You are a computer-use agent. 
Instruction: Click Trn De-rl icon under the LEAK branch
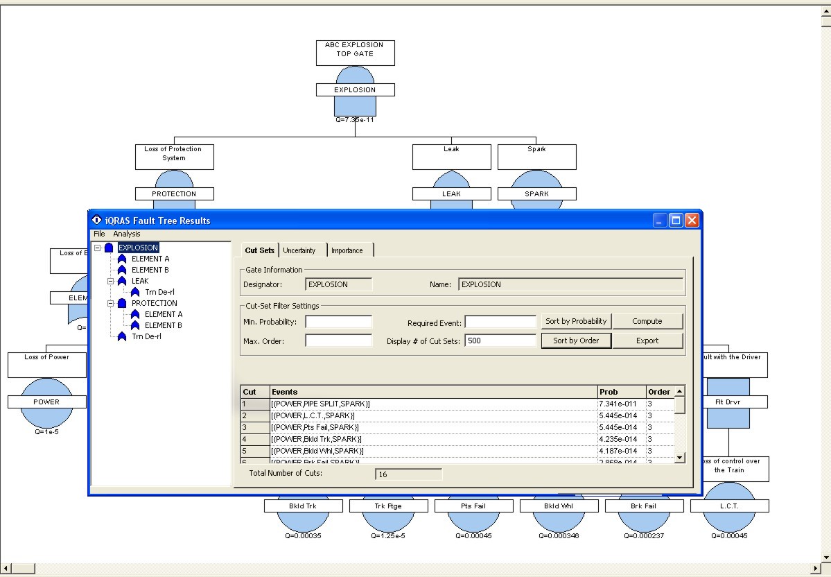(135, 292)
